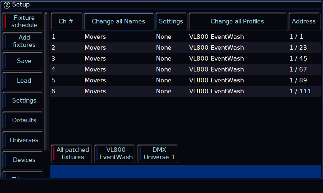
Task: Click Movers name in channel 5 row
Action: click(x=95, y=80)
